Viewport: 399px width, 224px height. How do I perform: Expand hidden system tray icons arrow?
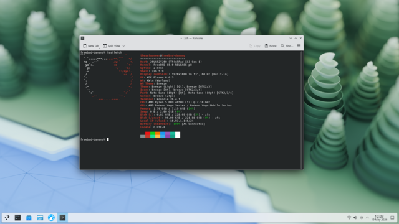pyautogui.click(x=367, y=218)
